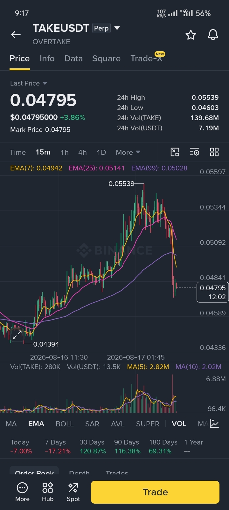
Task: Tap the large 0.04795 last price
Action: point(43,100)
